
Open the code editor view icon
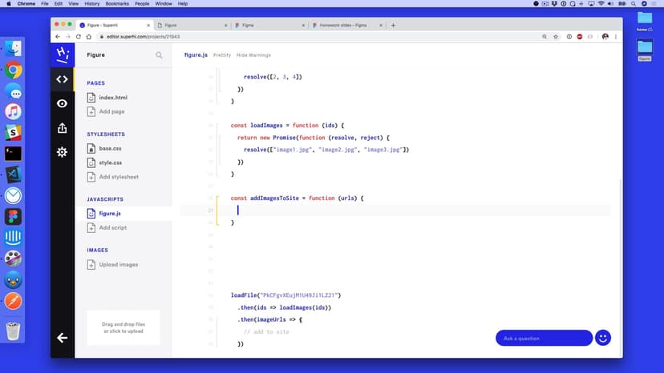pos(62,79)
